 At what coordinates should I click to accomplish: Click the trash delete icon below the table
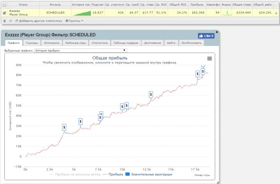(x=5, y=21)
